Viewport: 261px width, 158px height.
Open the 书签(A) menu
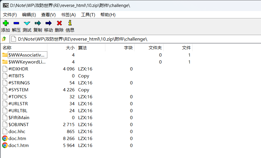point(68,15)
